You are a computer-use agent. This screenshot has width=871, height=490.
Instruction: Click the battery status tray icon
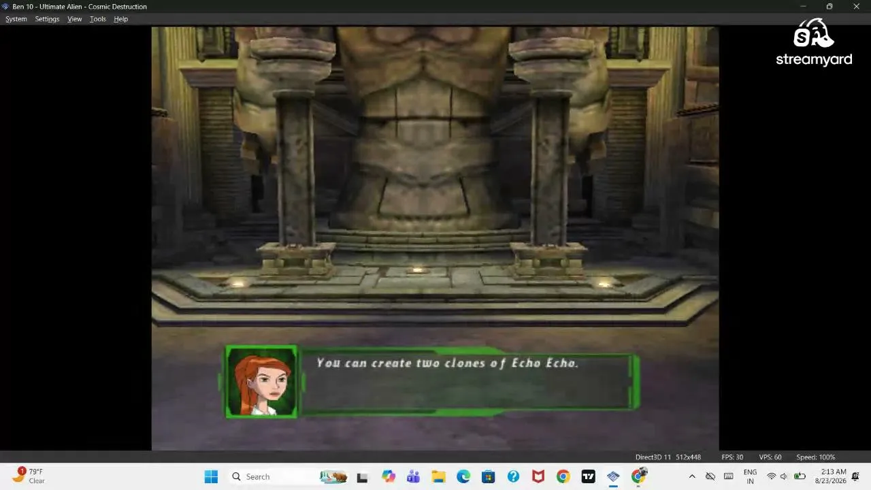click(800, 476)
